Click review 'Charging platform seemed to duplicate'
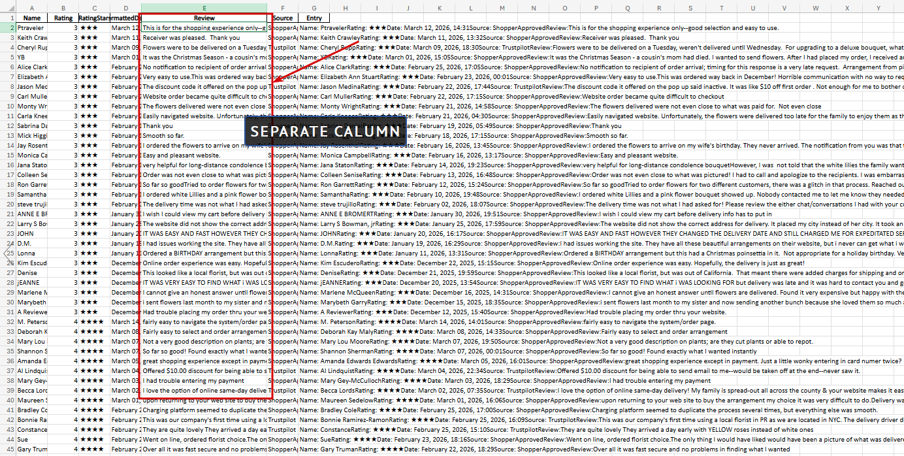 [x=204, y=410]
